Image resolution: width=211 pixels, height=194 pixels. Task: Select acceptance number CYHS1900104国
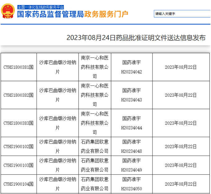18,184
